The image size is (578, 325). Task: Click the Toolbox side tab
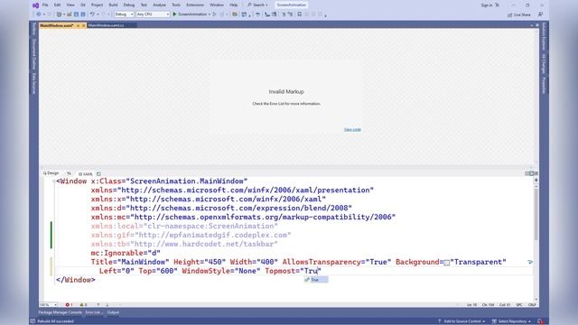point(33,29)
